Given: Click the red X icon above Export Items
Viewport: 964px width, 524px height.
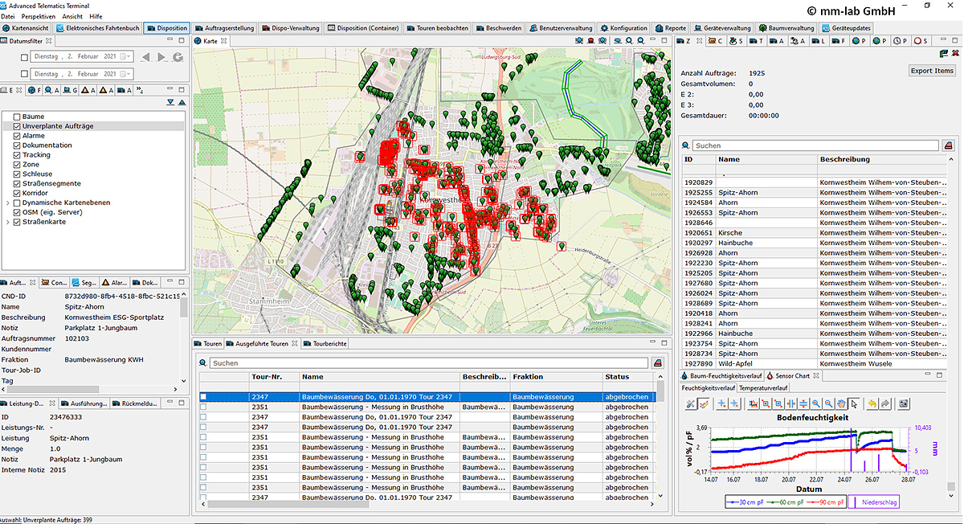Looking at the screenshot, I should pos(954,53).
